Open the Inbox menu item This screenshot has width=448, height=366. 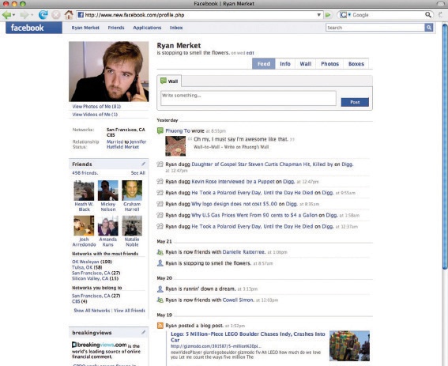click(176, 28)
